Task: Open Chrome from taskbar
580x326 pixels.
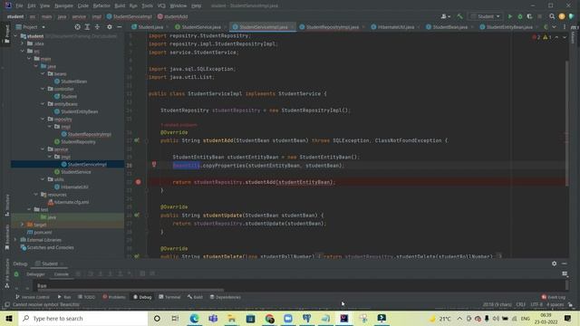Action: tap(270, 318)
